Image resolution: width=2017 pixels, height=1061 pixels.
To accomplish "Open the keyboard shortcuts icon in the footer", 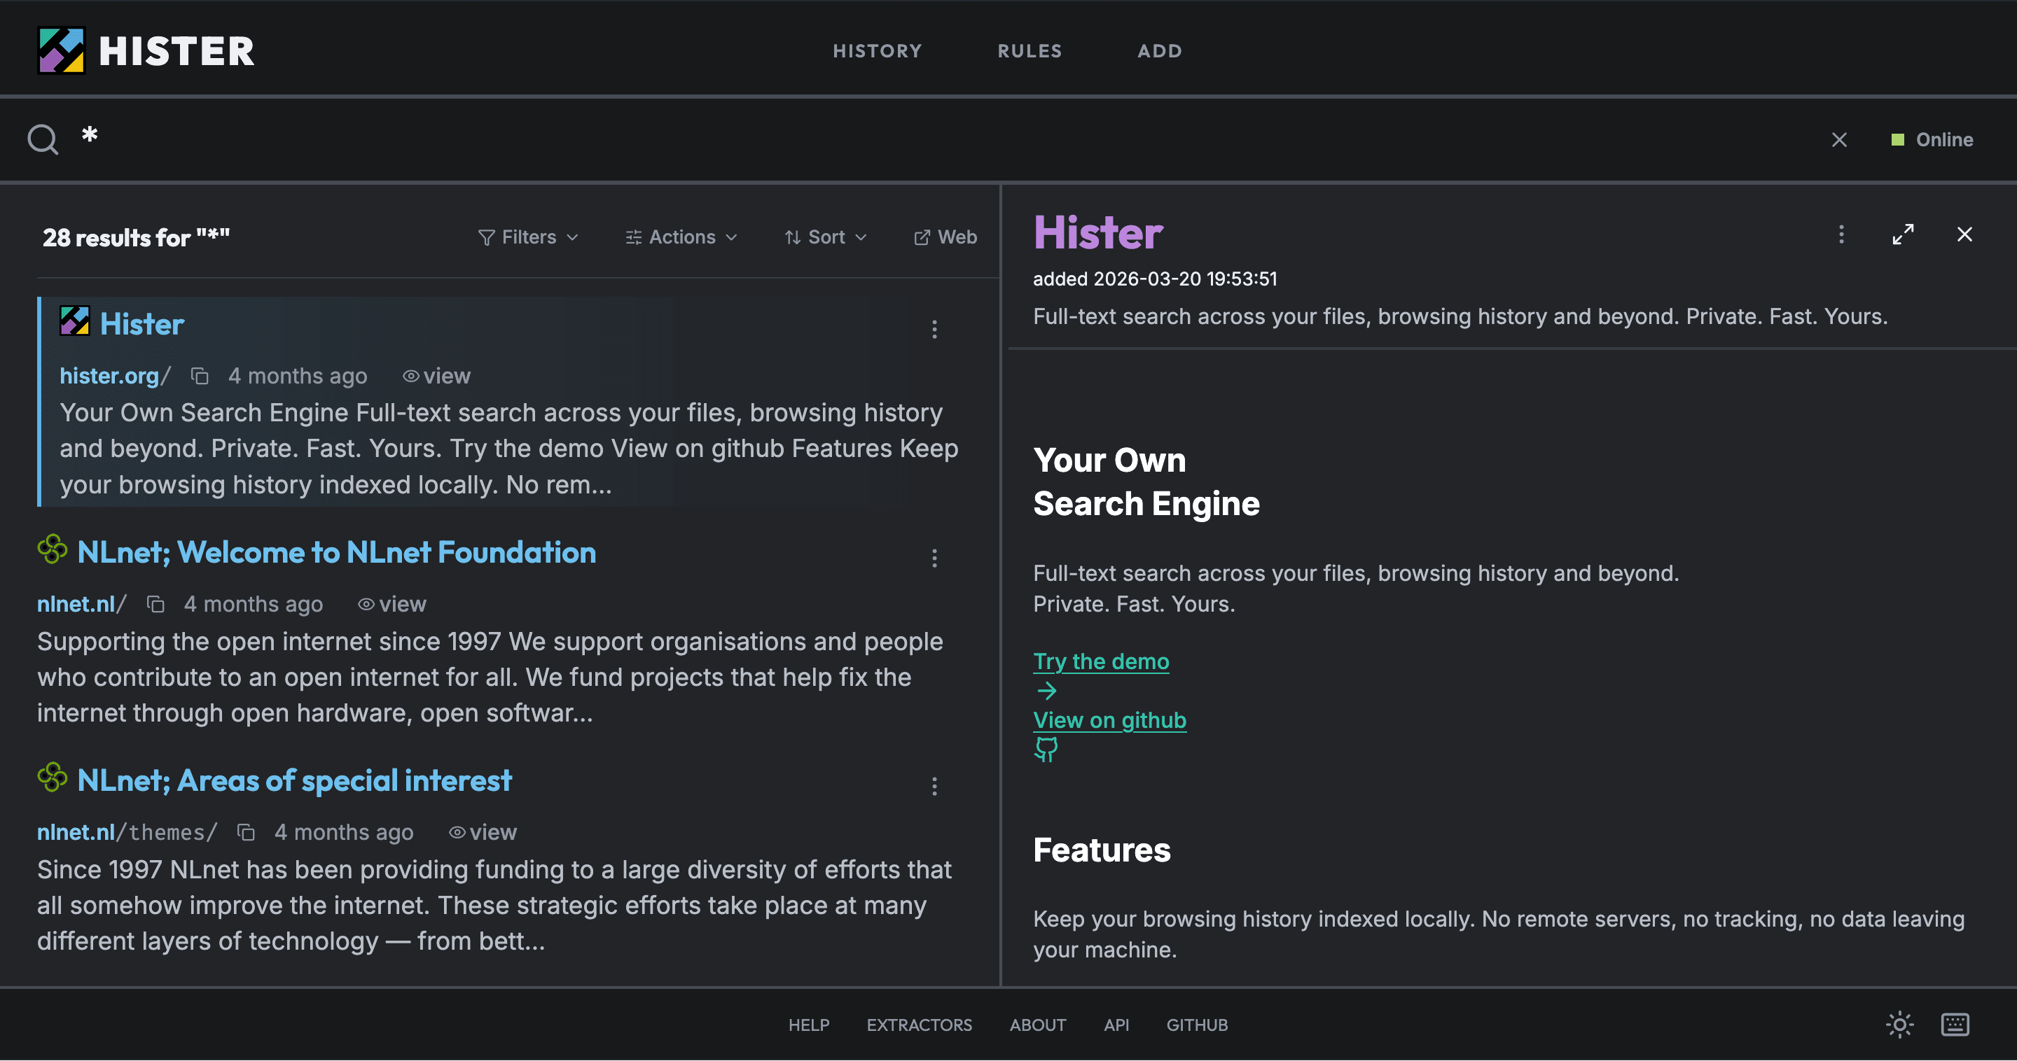I will (x=1955, y=1025).
